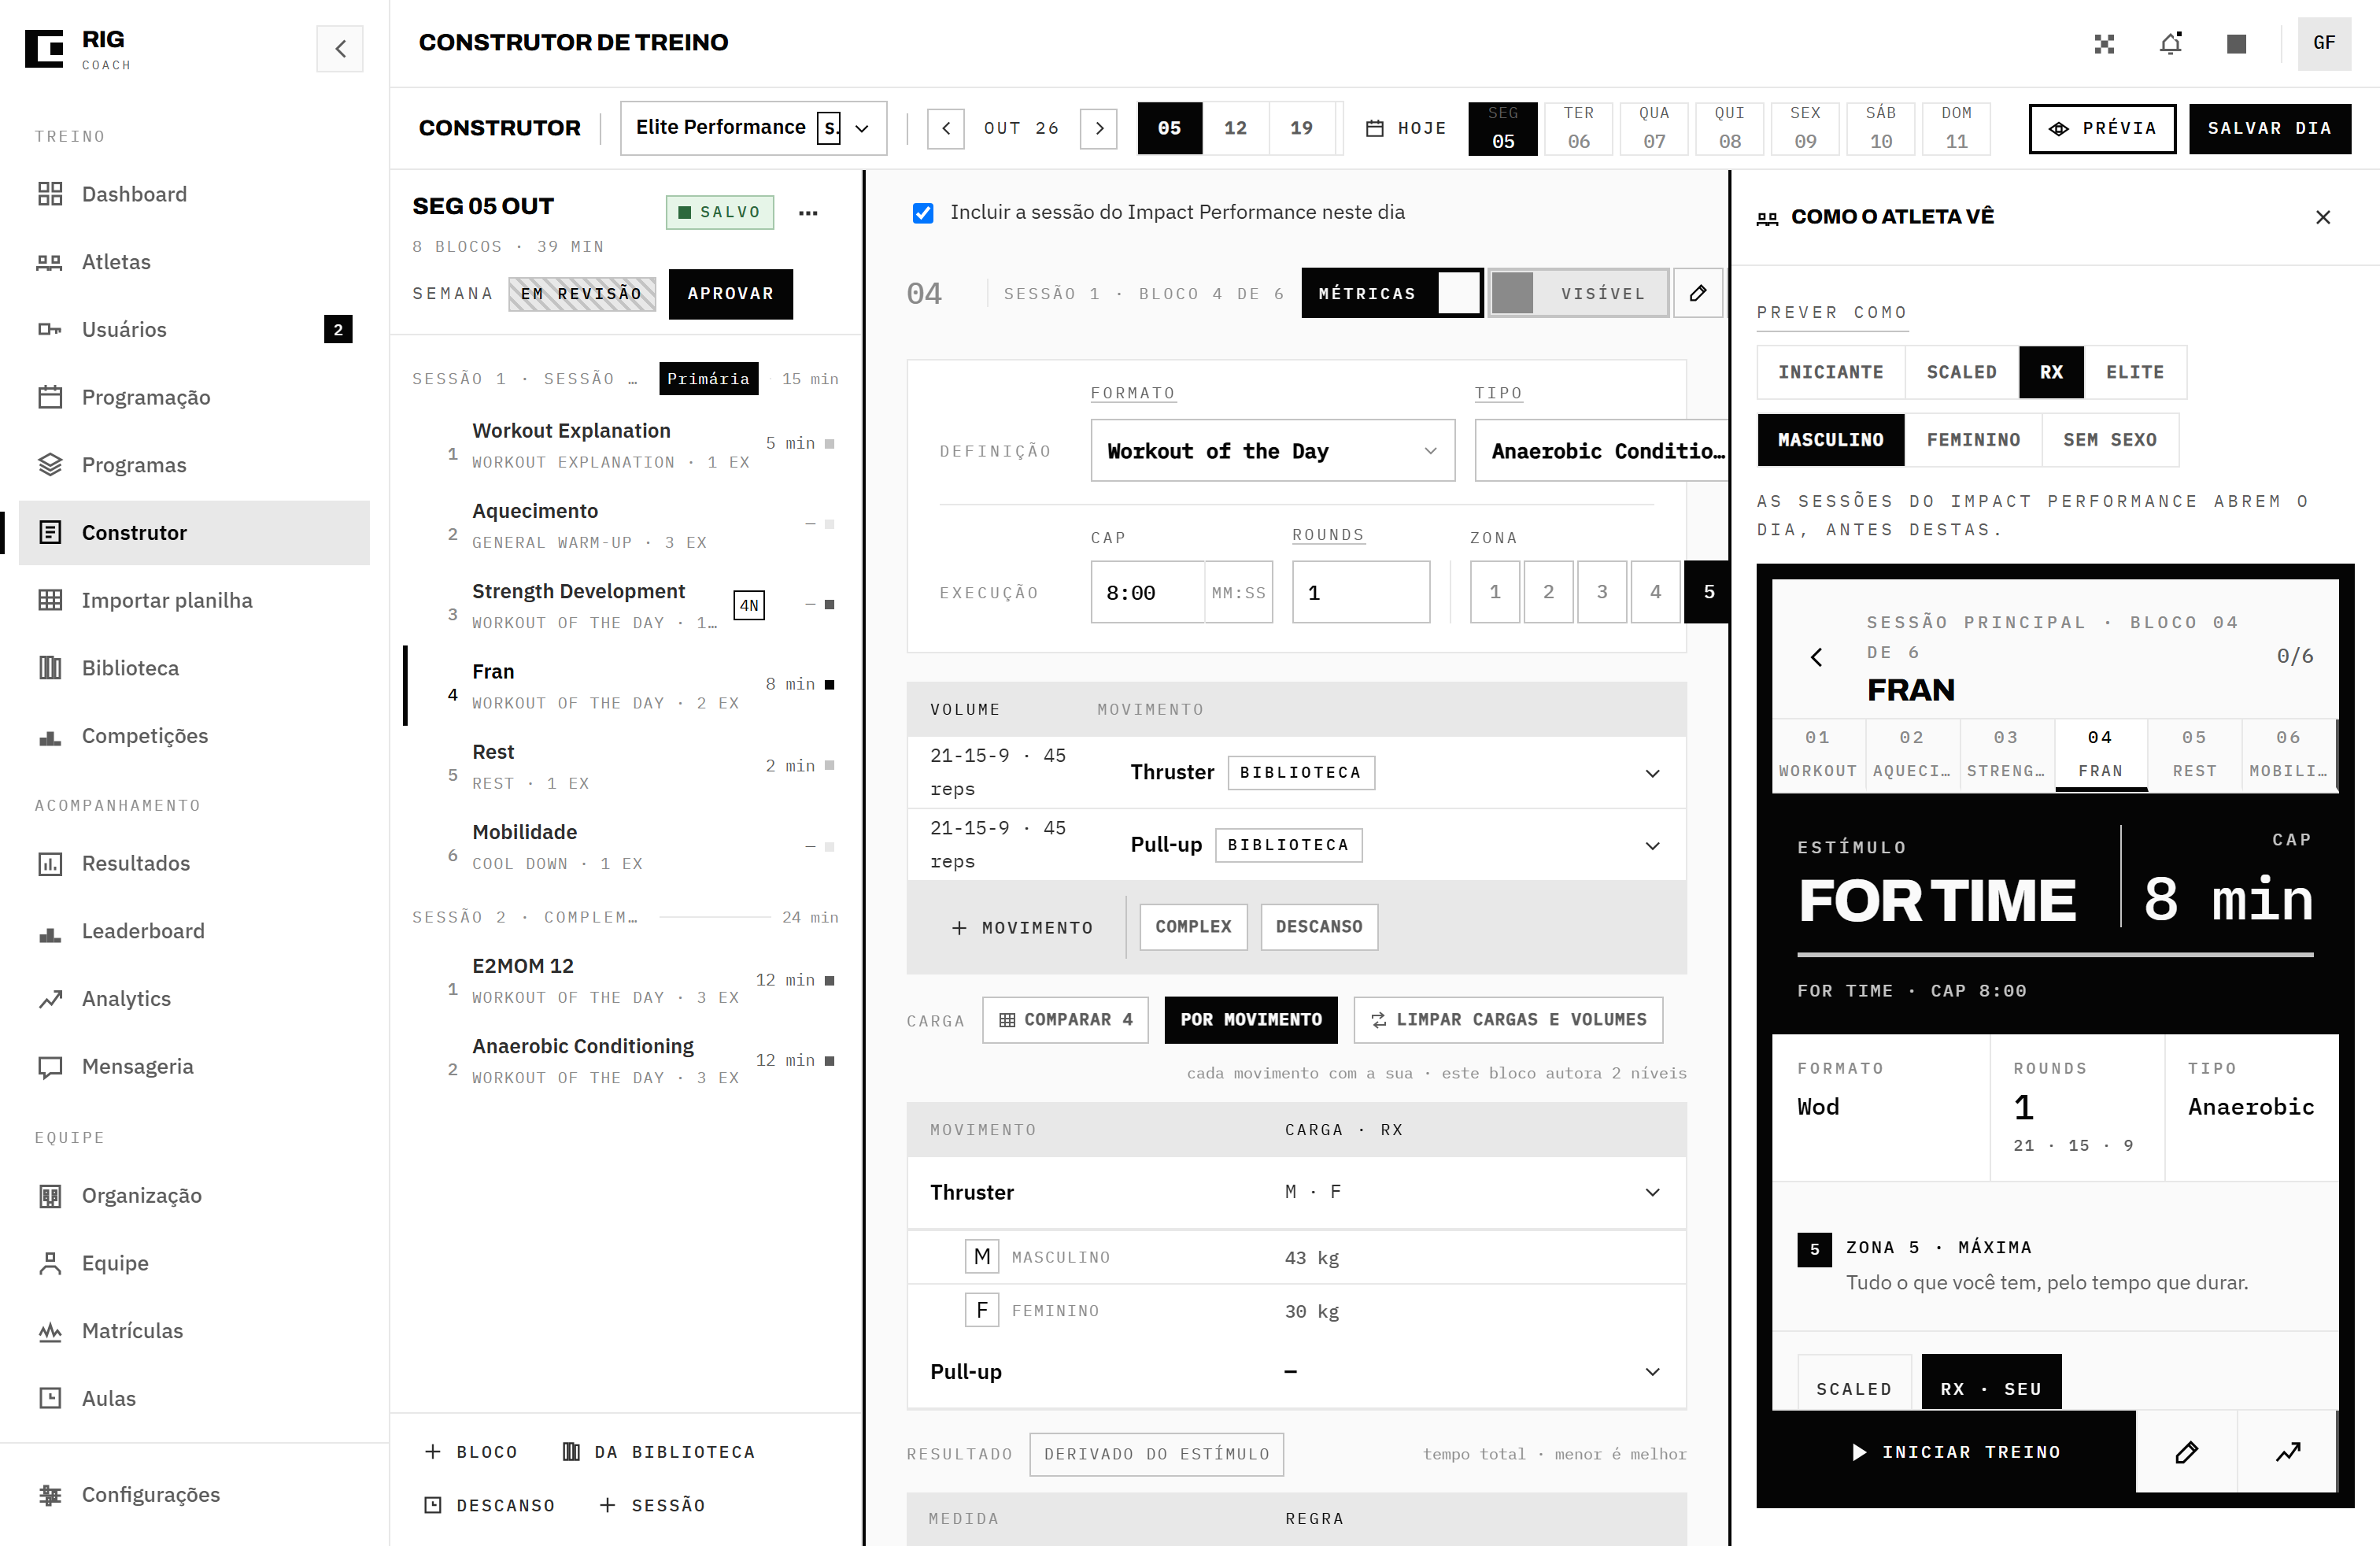
Task: Select zone 3 in Zona selector
Action: click(x=1602, y=592)
